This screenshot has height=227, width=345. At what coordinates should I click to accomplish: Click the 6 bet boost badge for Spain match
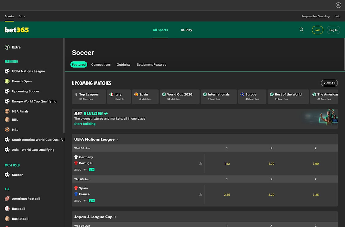click(x=92, y=201)
